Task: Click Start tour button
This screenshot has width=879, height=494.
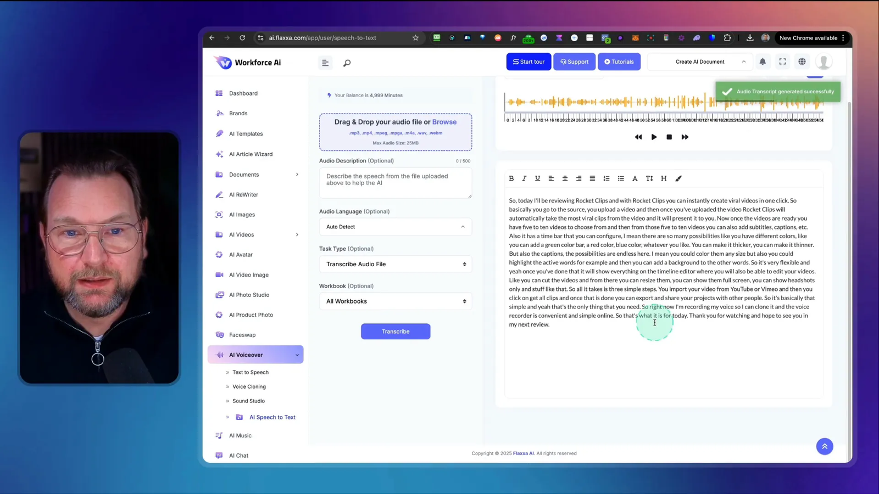Action: [x=528, y=61]
